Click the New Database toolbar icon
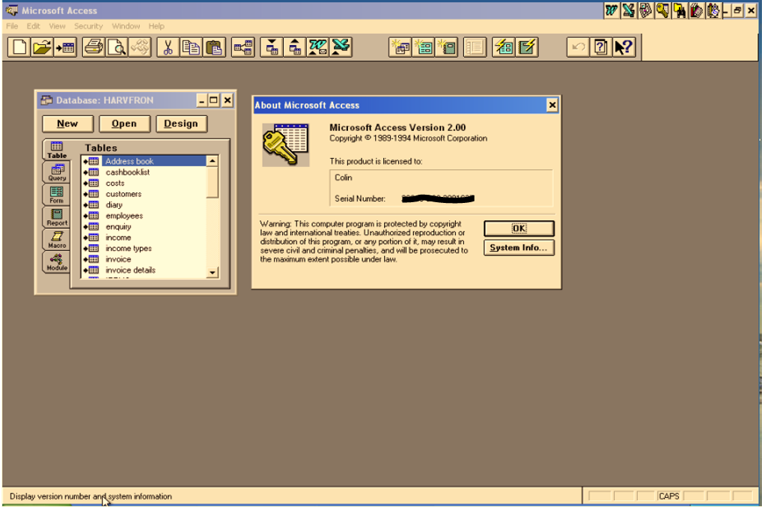Screen dimensions: 762x507 [19, 47]
